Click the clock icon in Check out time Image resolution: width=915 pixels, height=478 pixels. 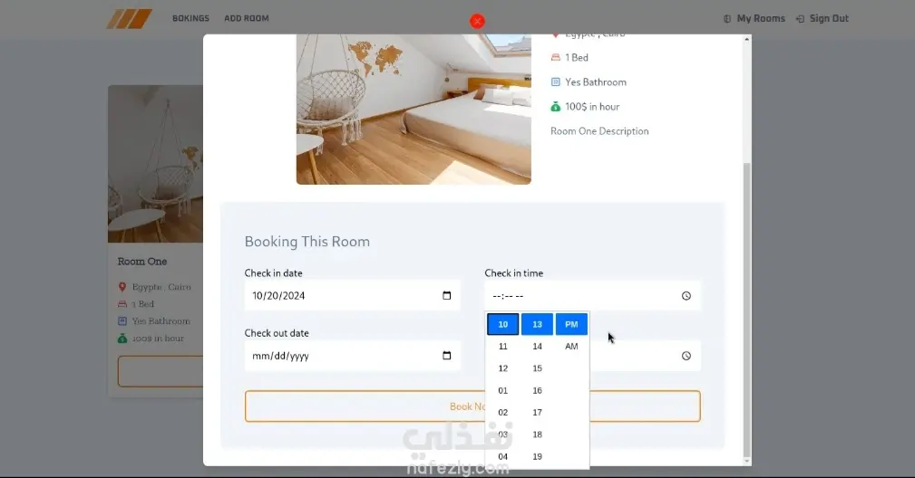click(686, 356)
